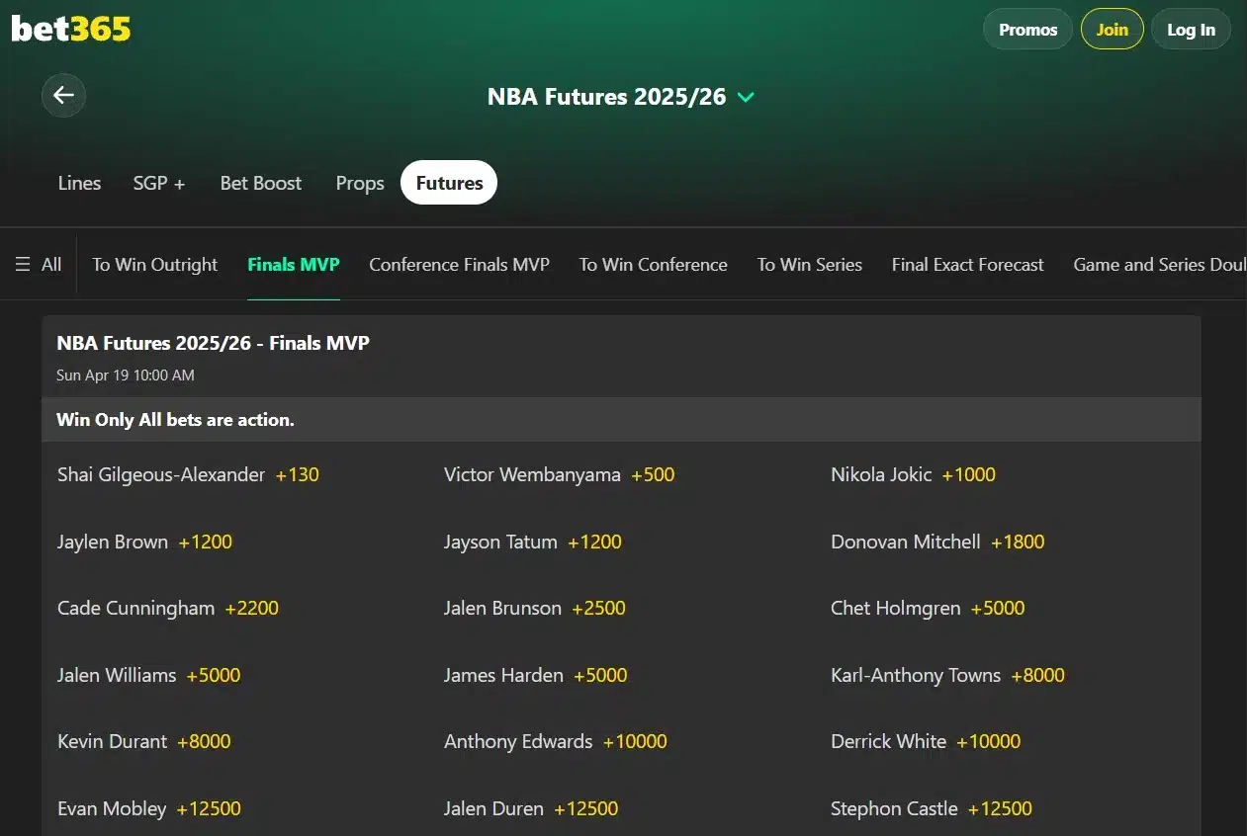1247x836 pixels.
Task: Click the Join button
Action: (1112, 29)
